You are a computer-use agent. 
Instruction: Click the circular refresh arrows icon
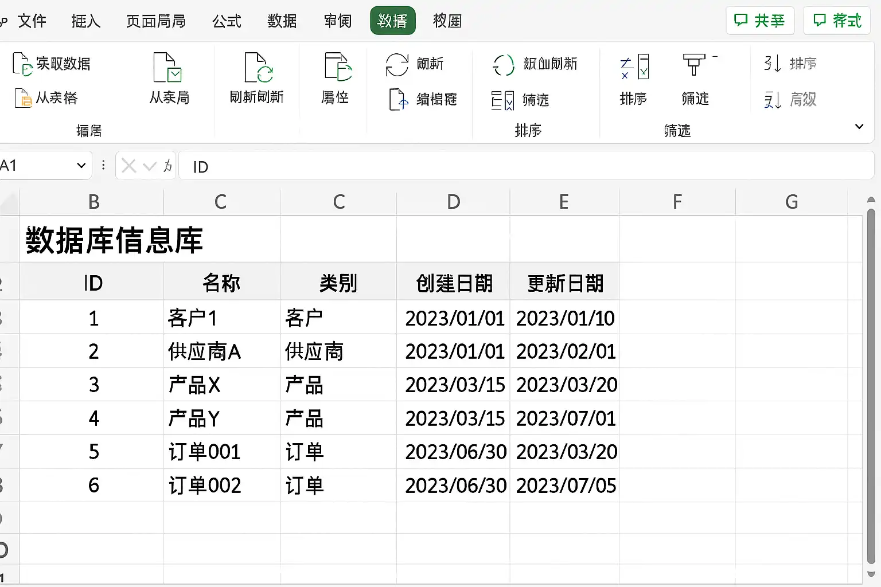click(397, 64)
